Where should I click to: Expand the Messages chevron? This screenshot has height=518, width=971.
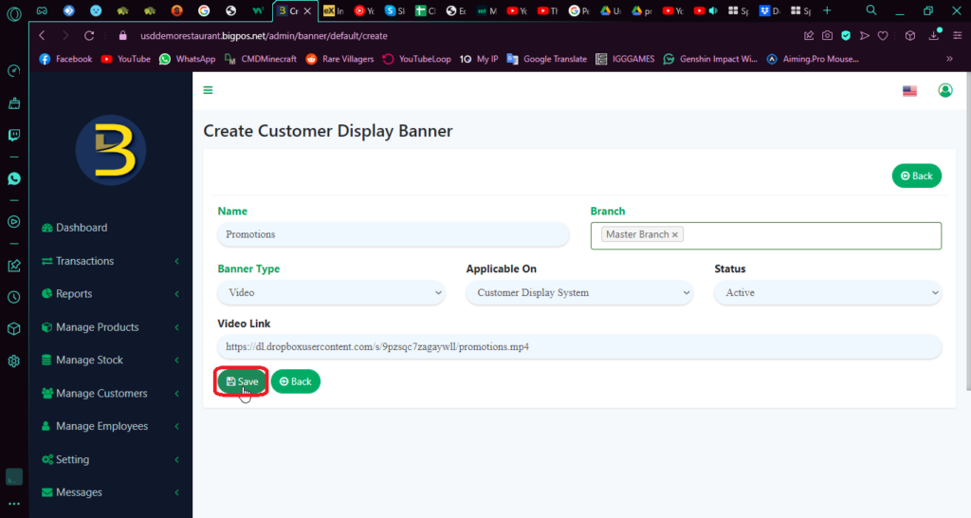point(176,492)
